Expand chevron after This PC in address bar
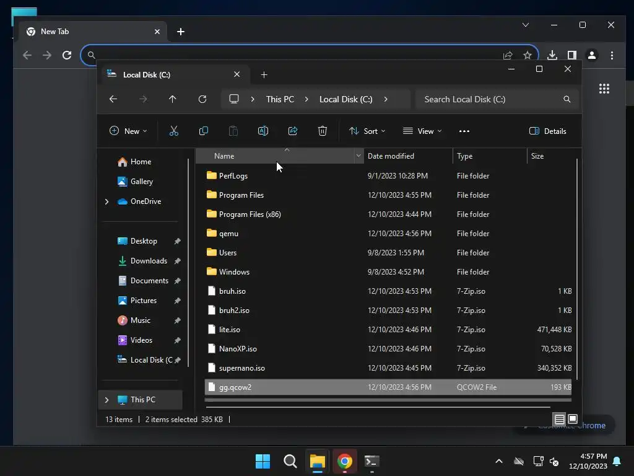This screenshot has height=476, width=634. 306,99
